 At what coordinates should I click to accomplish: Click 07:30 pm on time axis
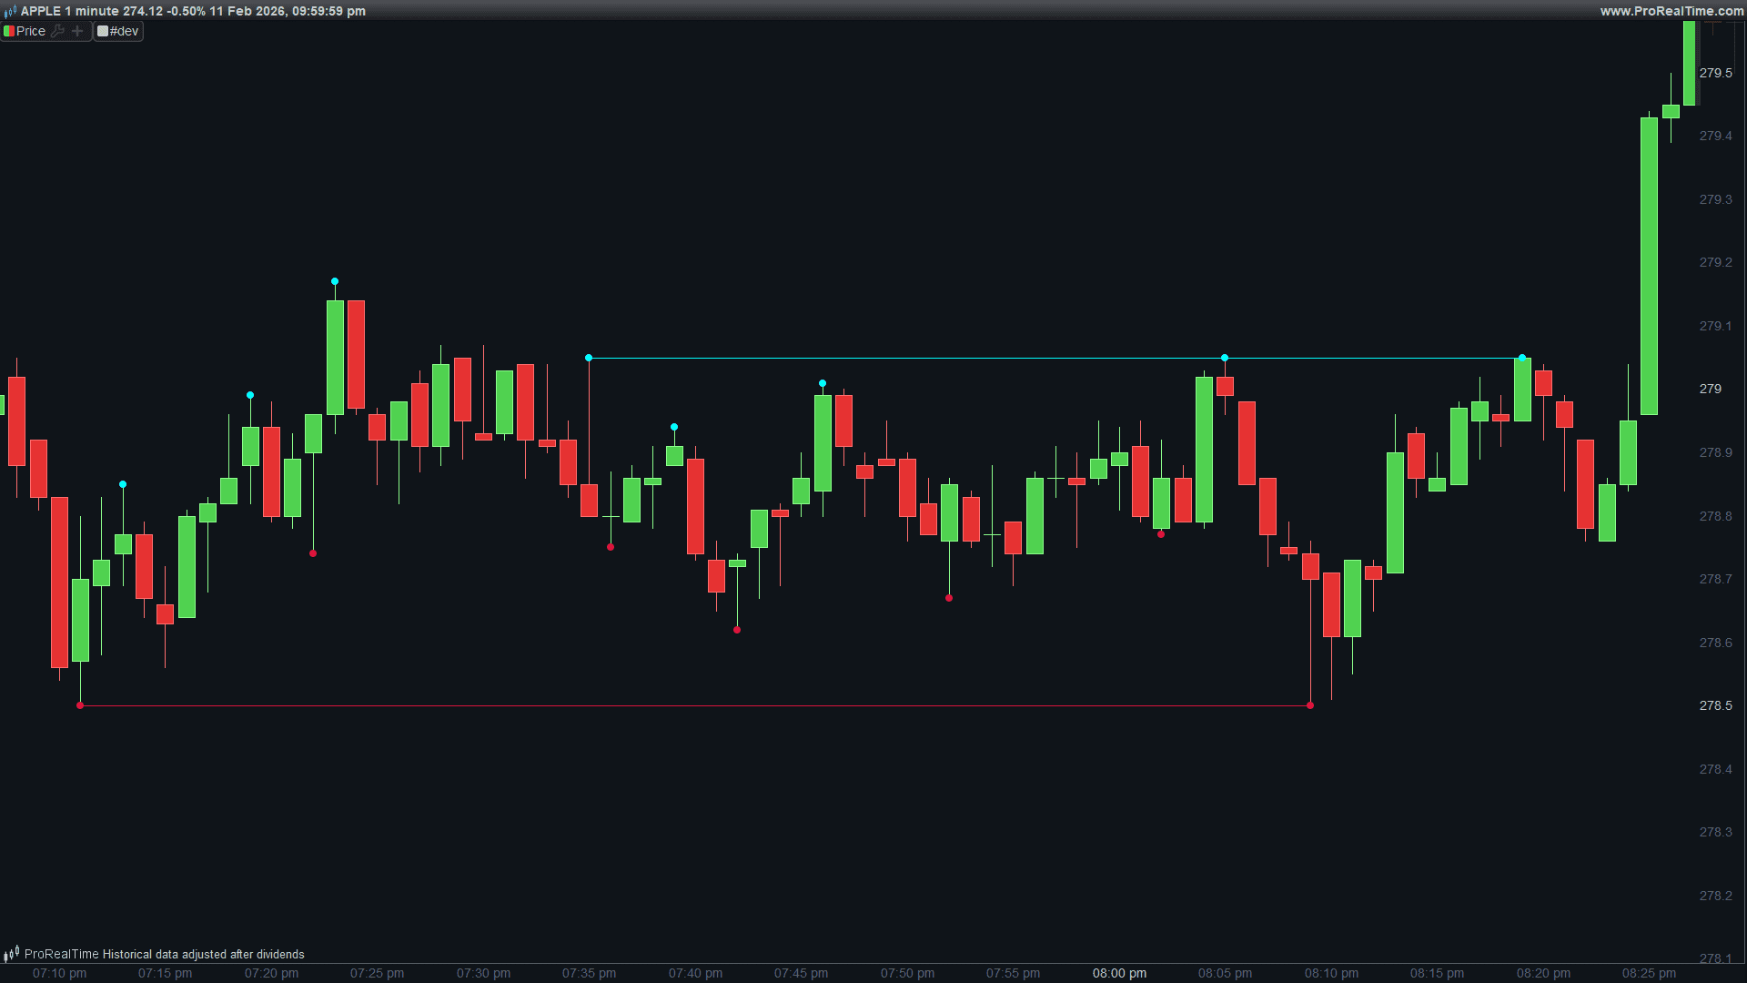tap(483, 973)
